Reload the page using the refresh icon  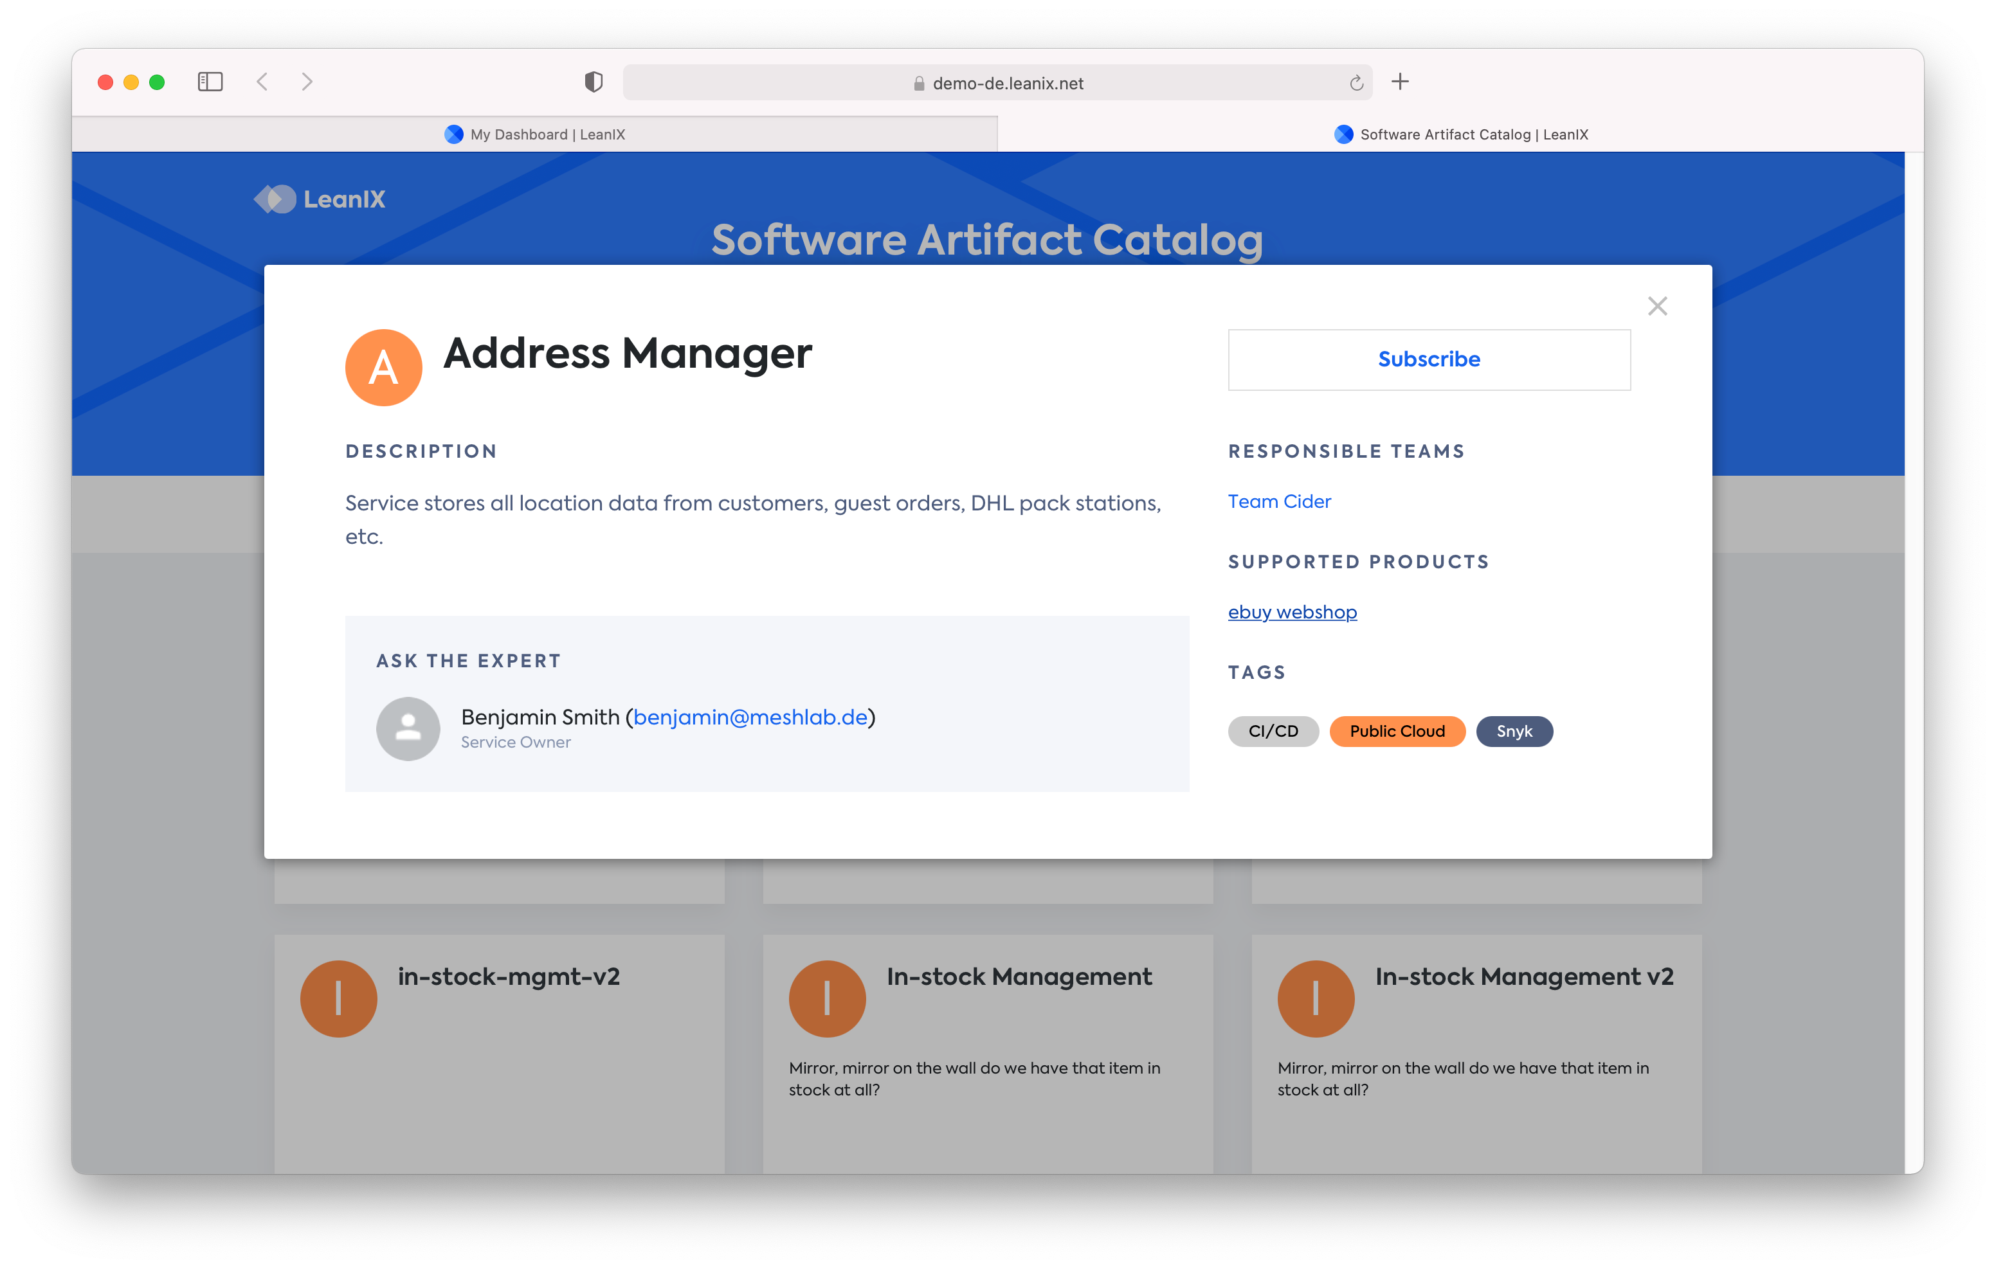tap(1356, 83)
